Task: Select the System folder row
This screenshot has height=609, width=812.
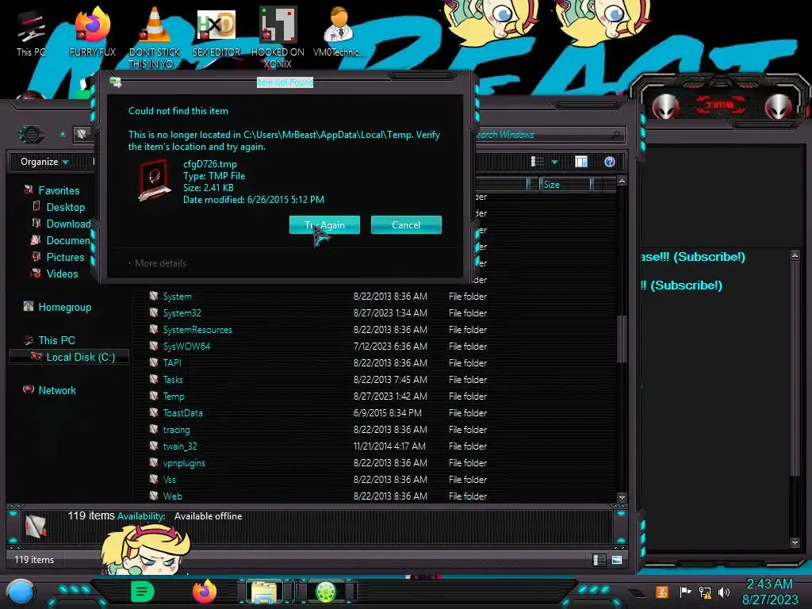Action: [x=374, y=297]
